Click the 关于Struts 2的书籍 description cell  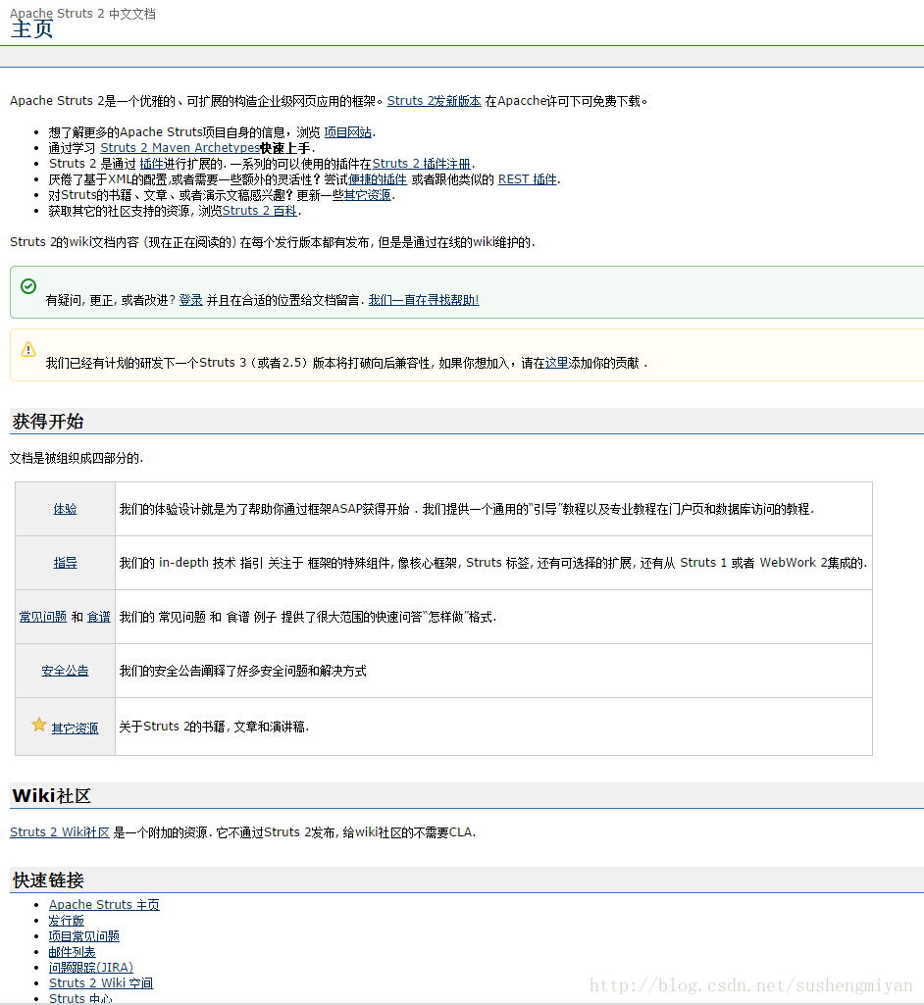pos(493,727)
